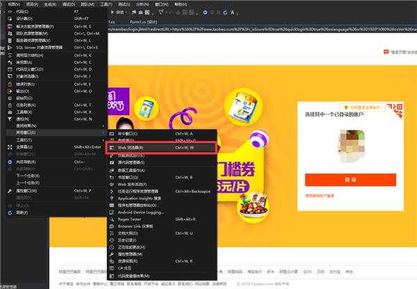Click the 使用其他账户登录 link

click(320, 196)
